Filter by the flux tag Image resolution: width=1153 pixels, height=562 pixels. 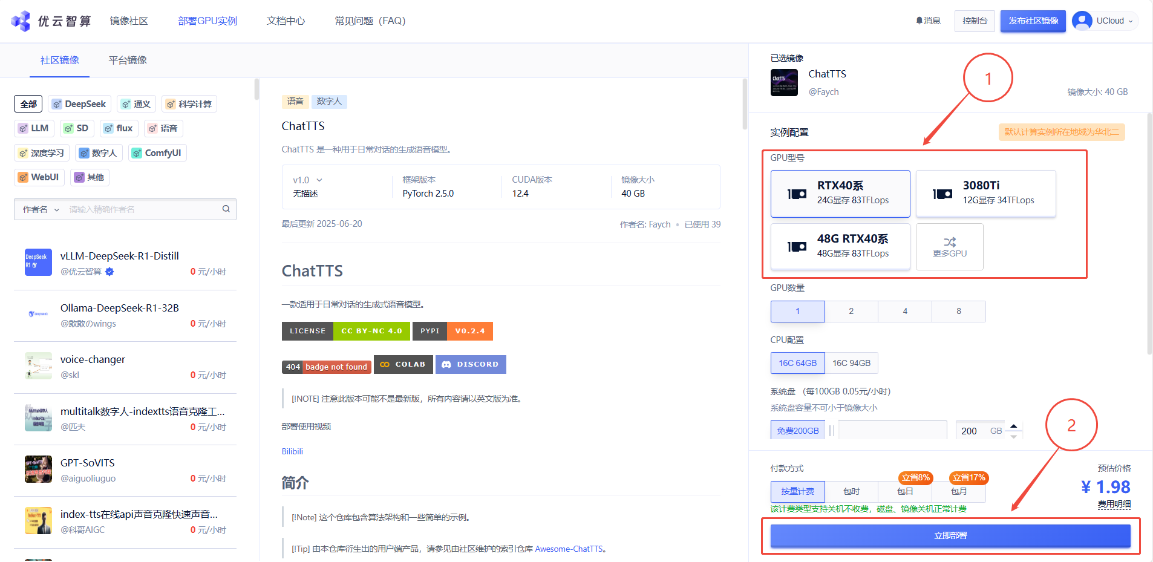tap(119, 128)
